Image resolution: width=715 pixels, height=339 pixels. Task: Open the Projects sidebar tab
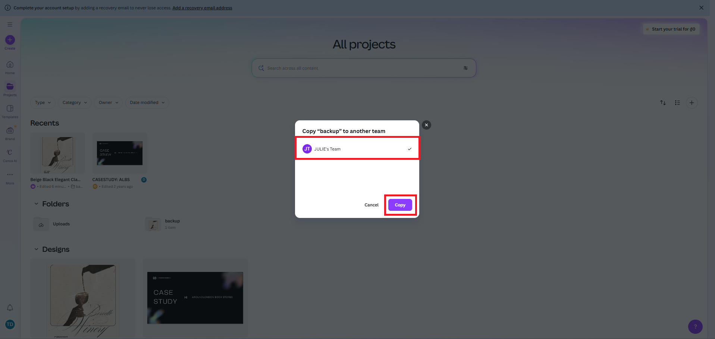click(x=10, y=87)
